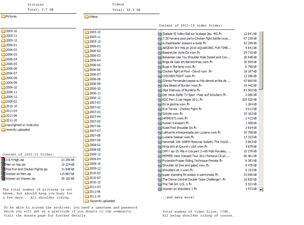Open the 2006-06 folder in Pictures
Screen dimensions: 304x225
tap(9, 69)
